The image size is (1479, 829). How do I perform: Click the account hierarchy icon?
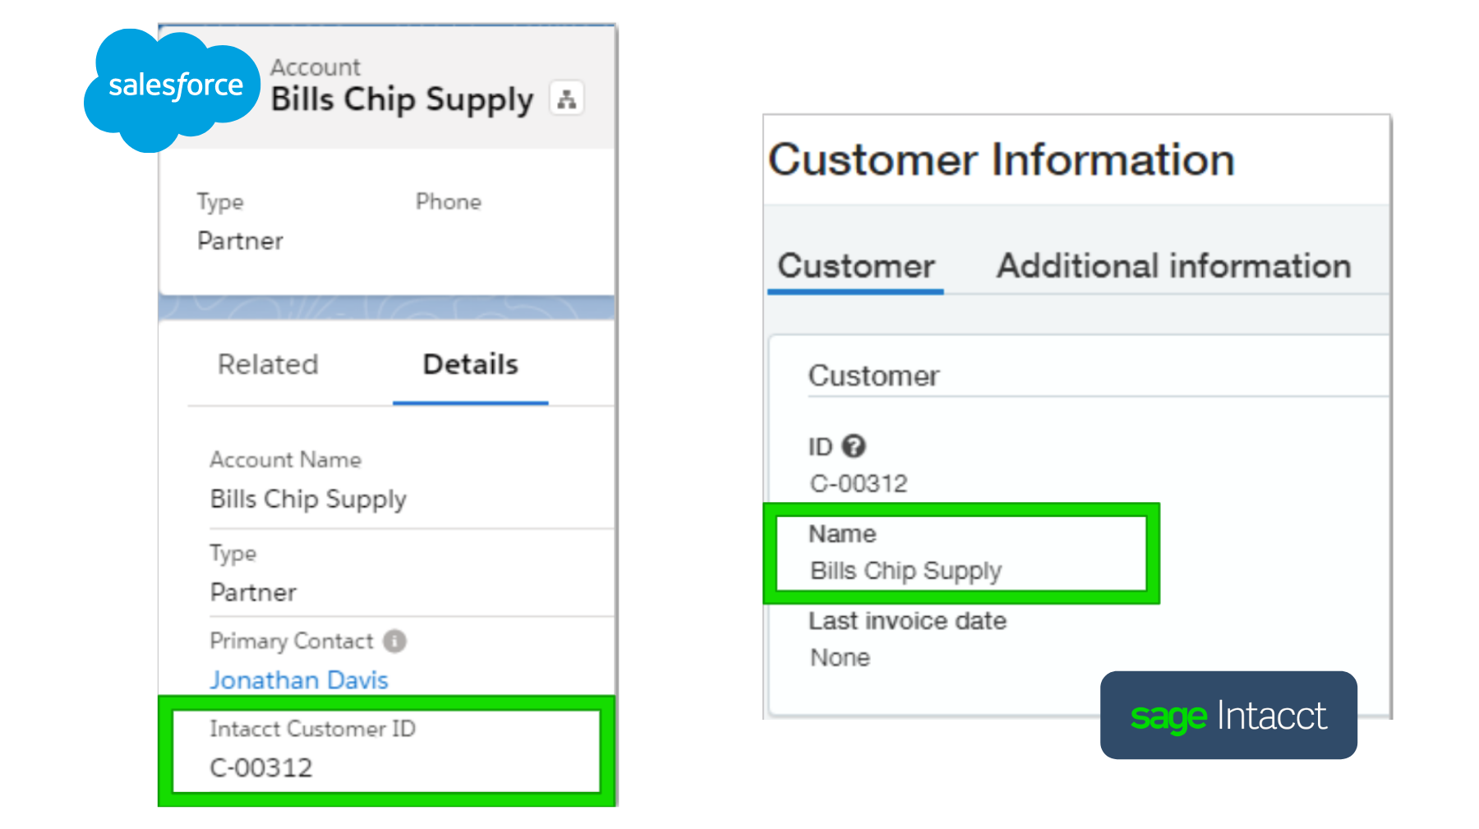pos(566,99)
